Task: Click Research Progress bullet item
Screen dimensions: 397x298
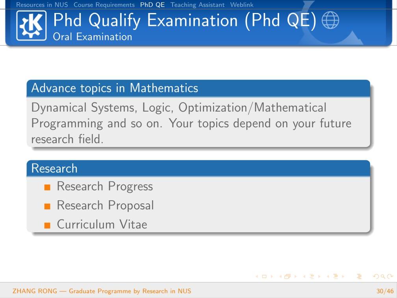Action: [x=105, y=186]
